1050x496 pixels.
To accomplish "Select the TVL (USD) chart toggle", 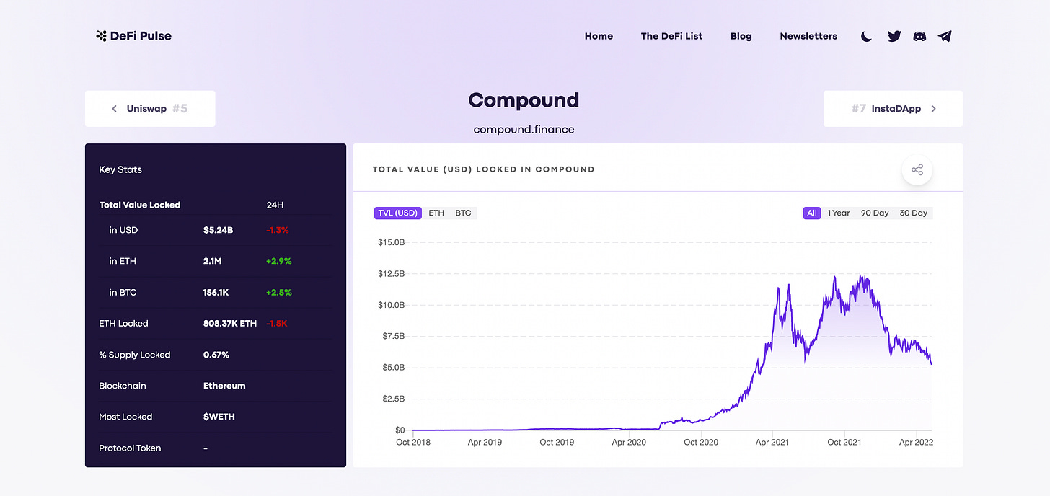I will (x=397, y=213).
